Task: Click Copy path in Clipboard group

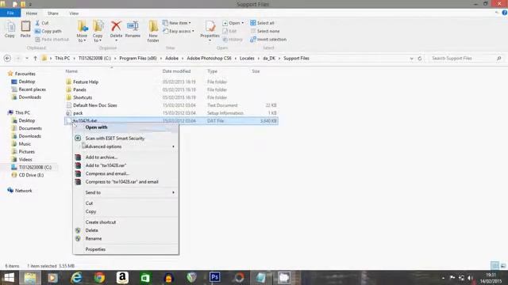Action: [48, 32]
